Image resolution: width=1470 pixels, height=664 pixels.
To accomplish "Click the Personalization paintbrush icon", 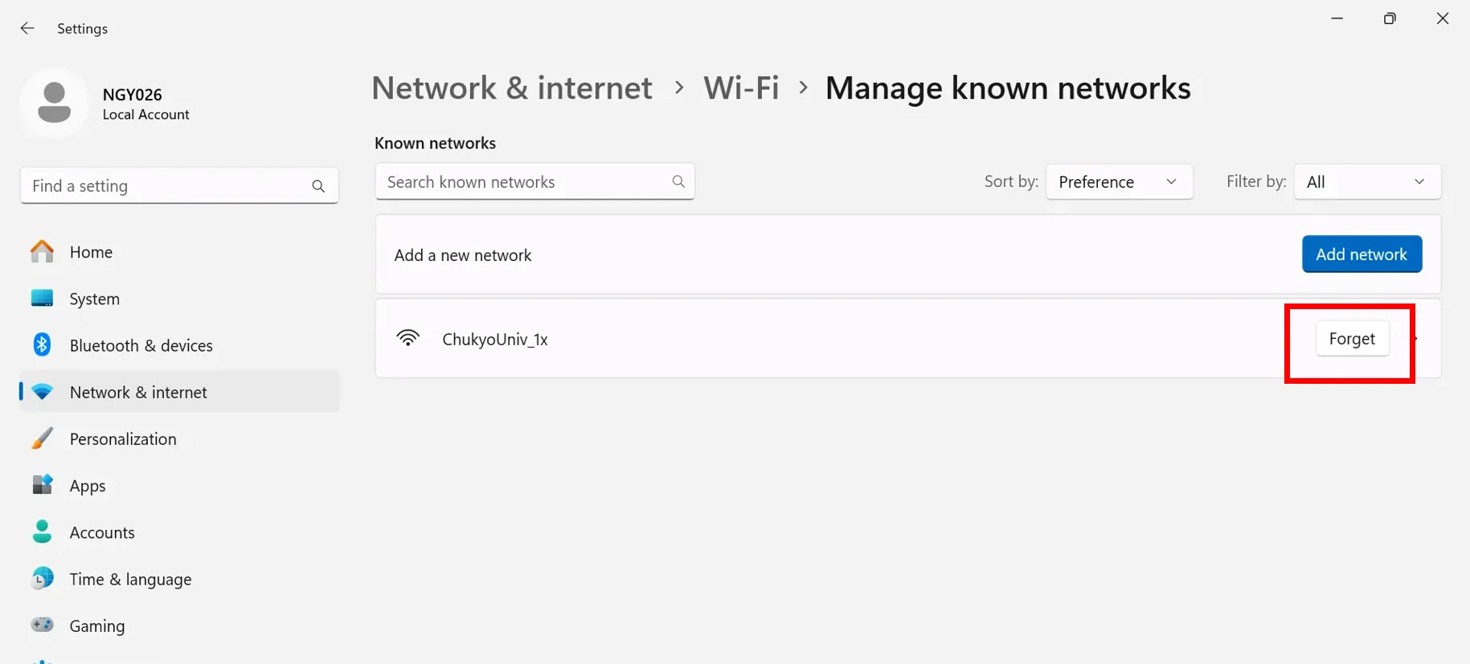I will pos(42,438).
